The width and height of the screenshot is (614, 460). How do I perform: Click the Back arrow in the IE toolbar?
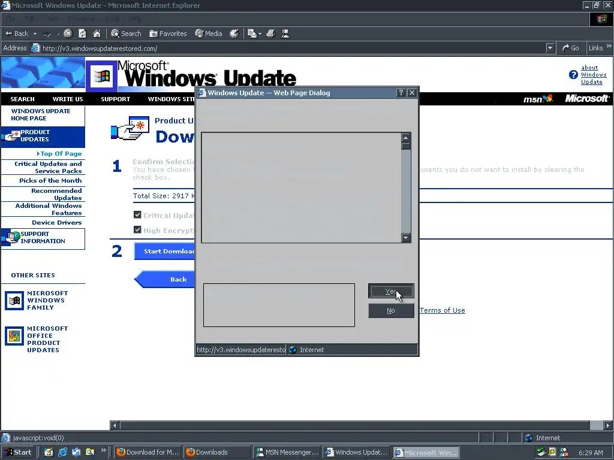coord(16,34)
